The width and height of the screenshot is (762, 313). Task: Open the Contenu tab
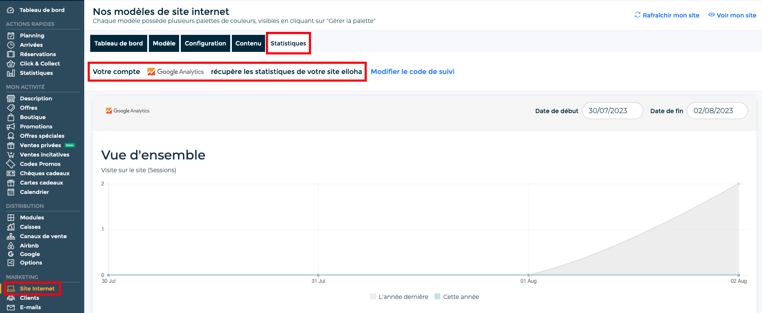[248, 43]
